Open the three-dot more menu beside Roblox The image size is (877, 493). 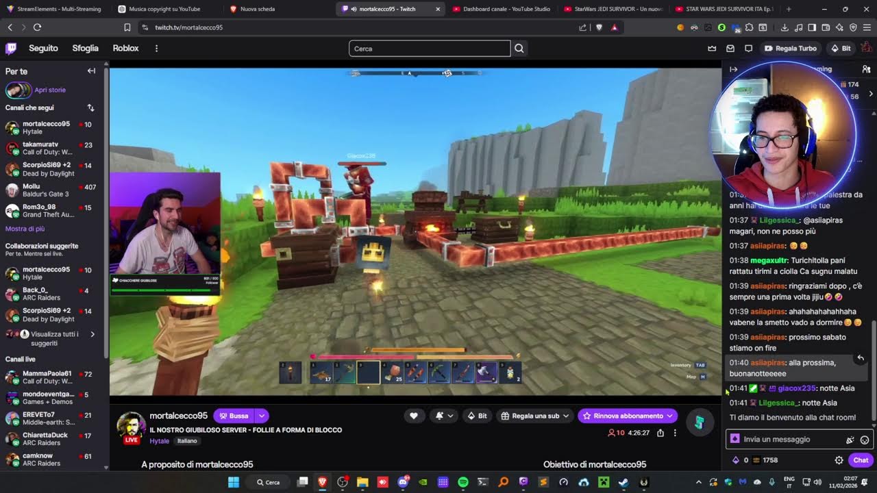[x=156, y=48]
